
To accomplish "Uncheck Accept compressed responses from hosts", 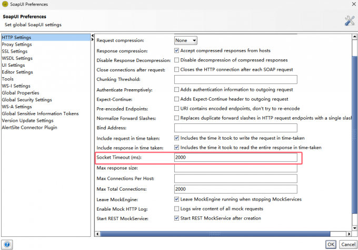I will coord(176,50).
